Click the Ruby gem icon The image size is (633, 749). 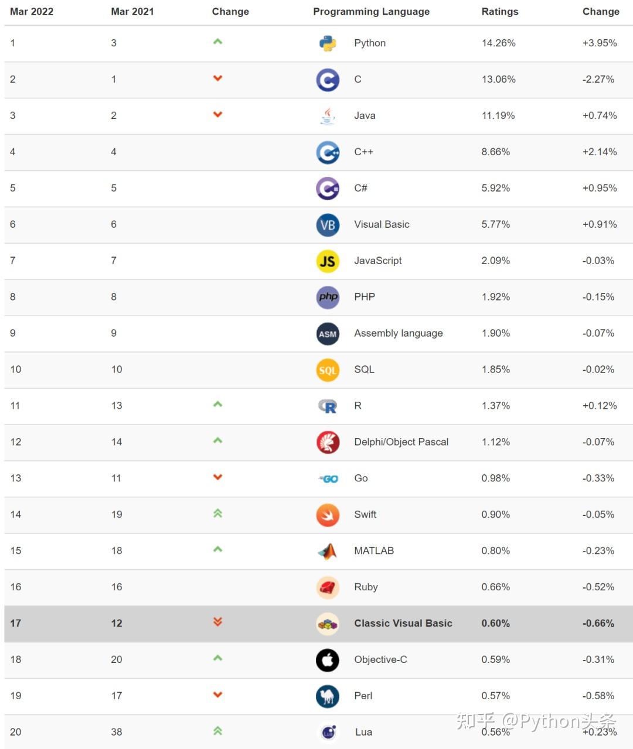328,587
